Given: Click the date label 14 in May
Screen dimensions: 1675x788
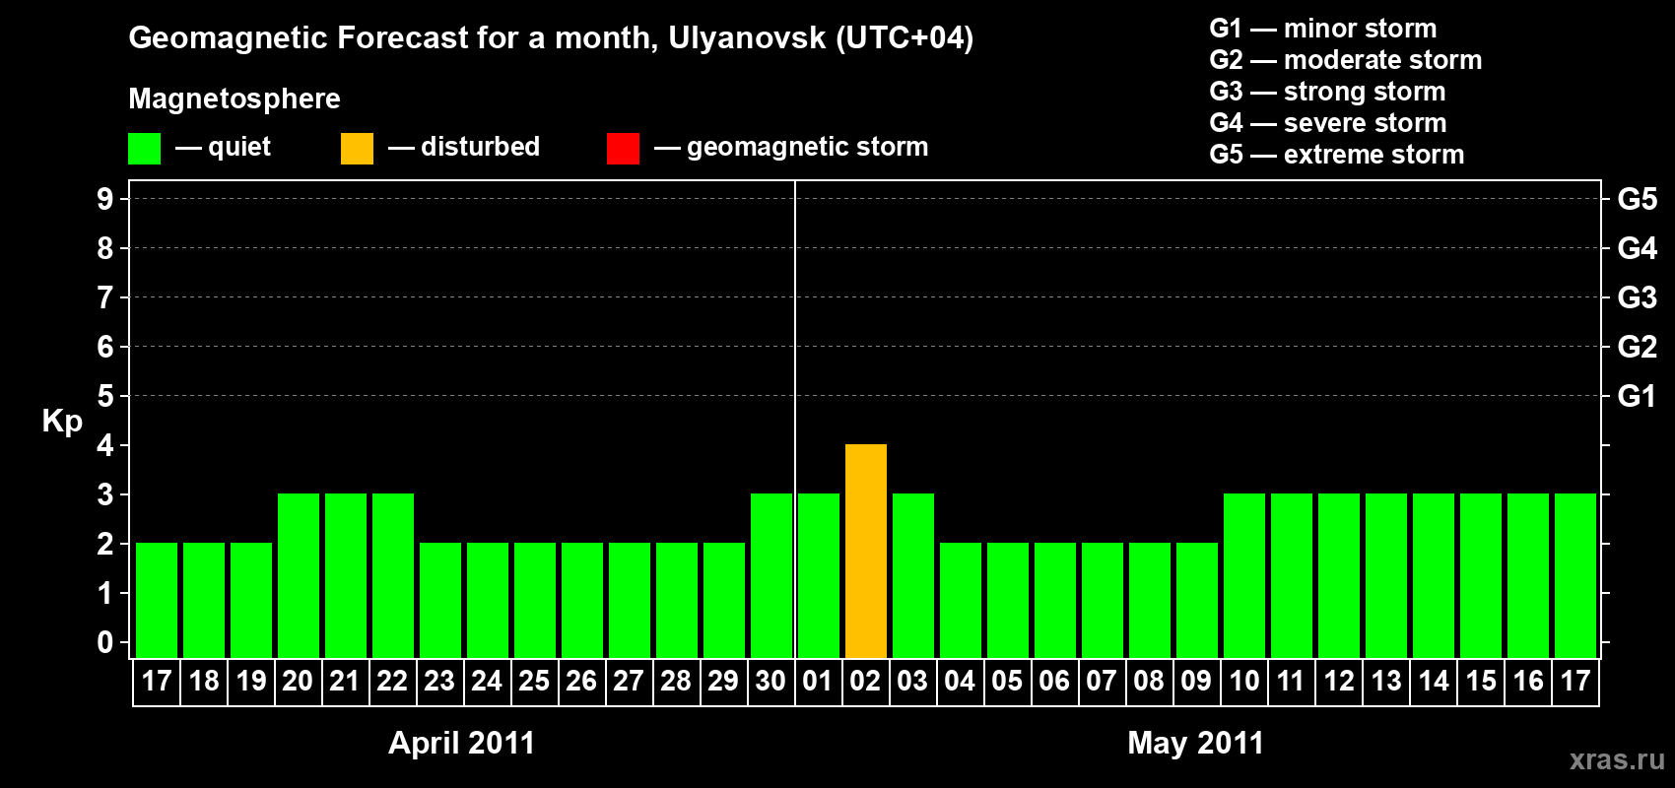Looking at the screenshot, I should 1434,682.
